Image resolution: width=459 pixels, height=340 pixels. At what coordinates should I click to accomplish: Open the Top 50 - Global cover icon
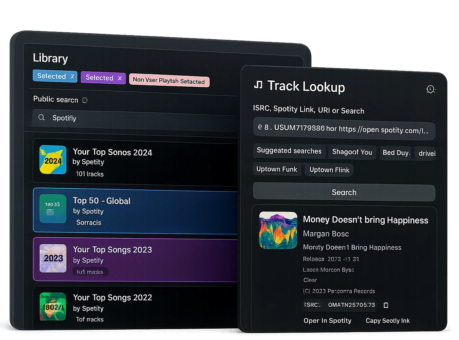tap(53, 209)
